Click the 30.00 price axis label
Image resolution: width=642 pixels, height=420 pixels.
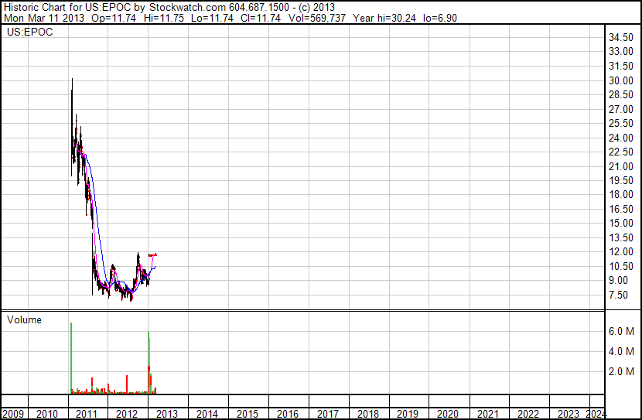(x=620, y=80)
